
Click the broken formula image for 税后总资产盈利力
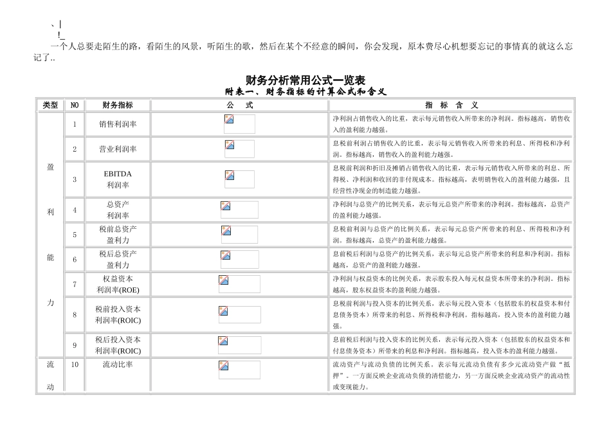click(239, 259)
